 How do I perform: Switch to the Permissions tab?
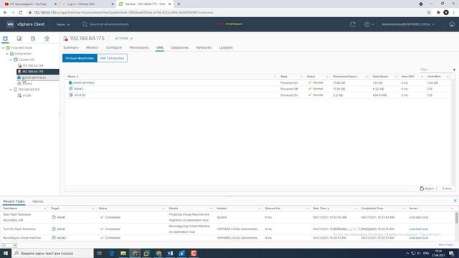pyautogui.click(x=139, y=47)
